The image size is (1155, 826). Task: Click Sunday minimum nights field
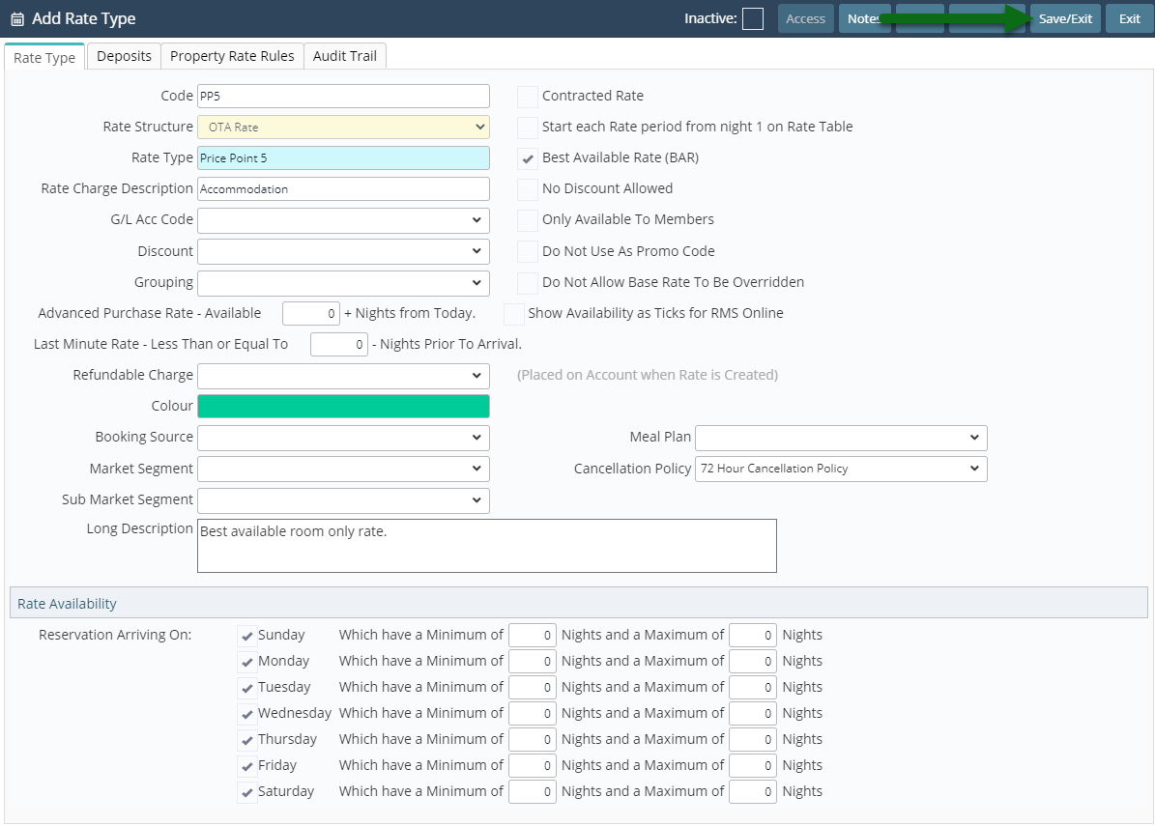[x=532, y=636]
